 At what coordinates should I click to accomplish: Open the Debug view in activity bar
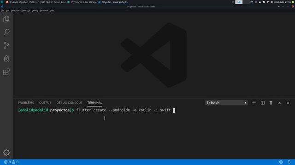6,59
